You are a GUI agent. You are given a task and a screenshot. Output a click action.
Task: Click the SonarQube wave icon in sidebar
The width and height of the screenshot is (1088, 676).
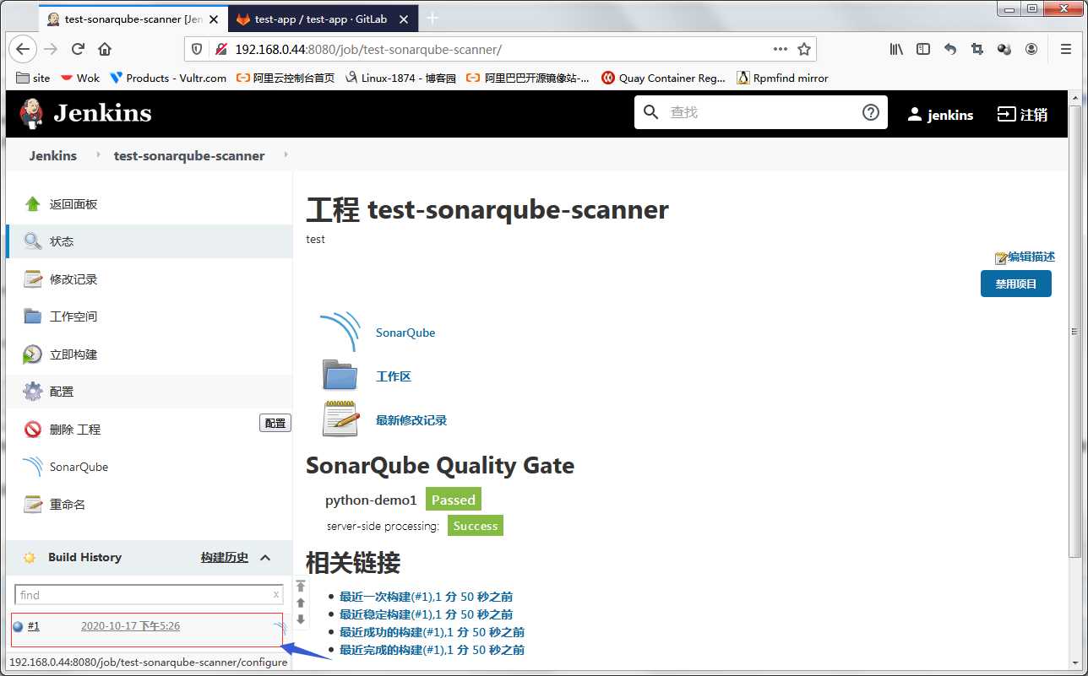(32, 467)
